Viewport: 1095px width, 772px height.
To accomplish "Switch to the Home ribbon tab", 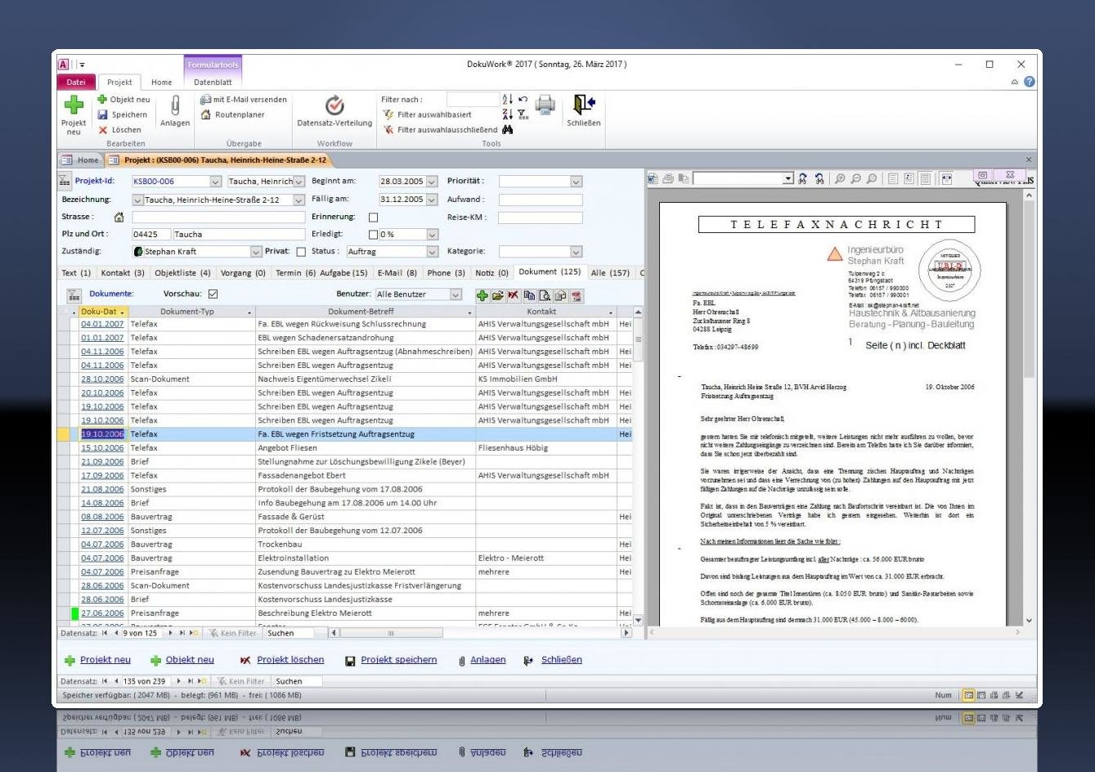I will click(x=162, y=82).
